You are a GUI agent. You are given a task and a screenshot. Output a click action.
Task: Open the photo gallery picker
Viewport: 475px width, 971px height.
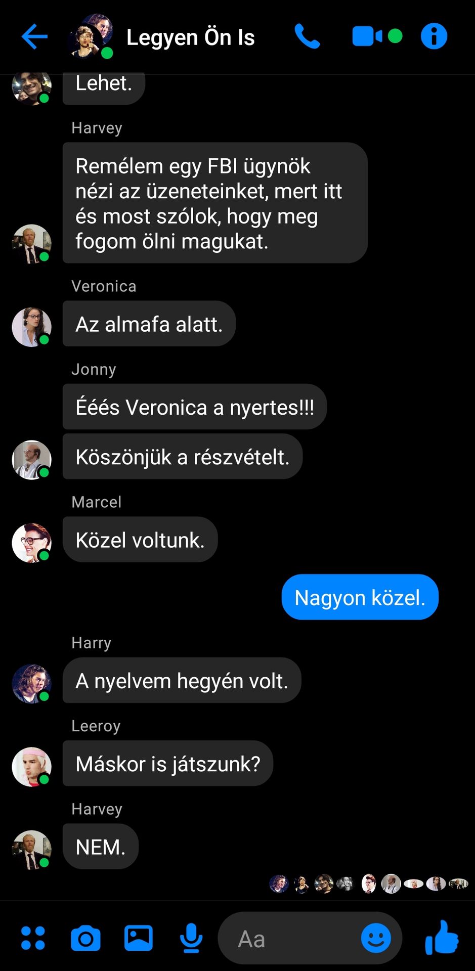(x=139, y=938)
